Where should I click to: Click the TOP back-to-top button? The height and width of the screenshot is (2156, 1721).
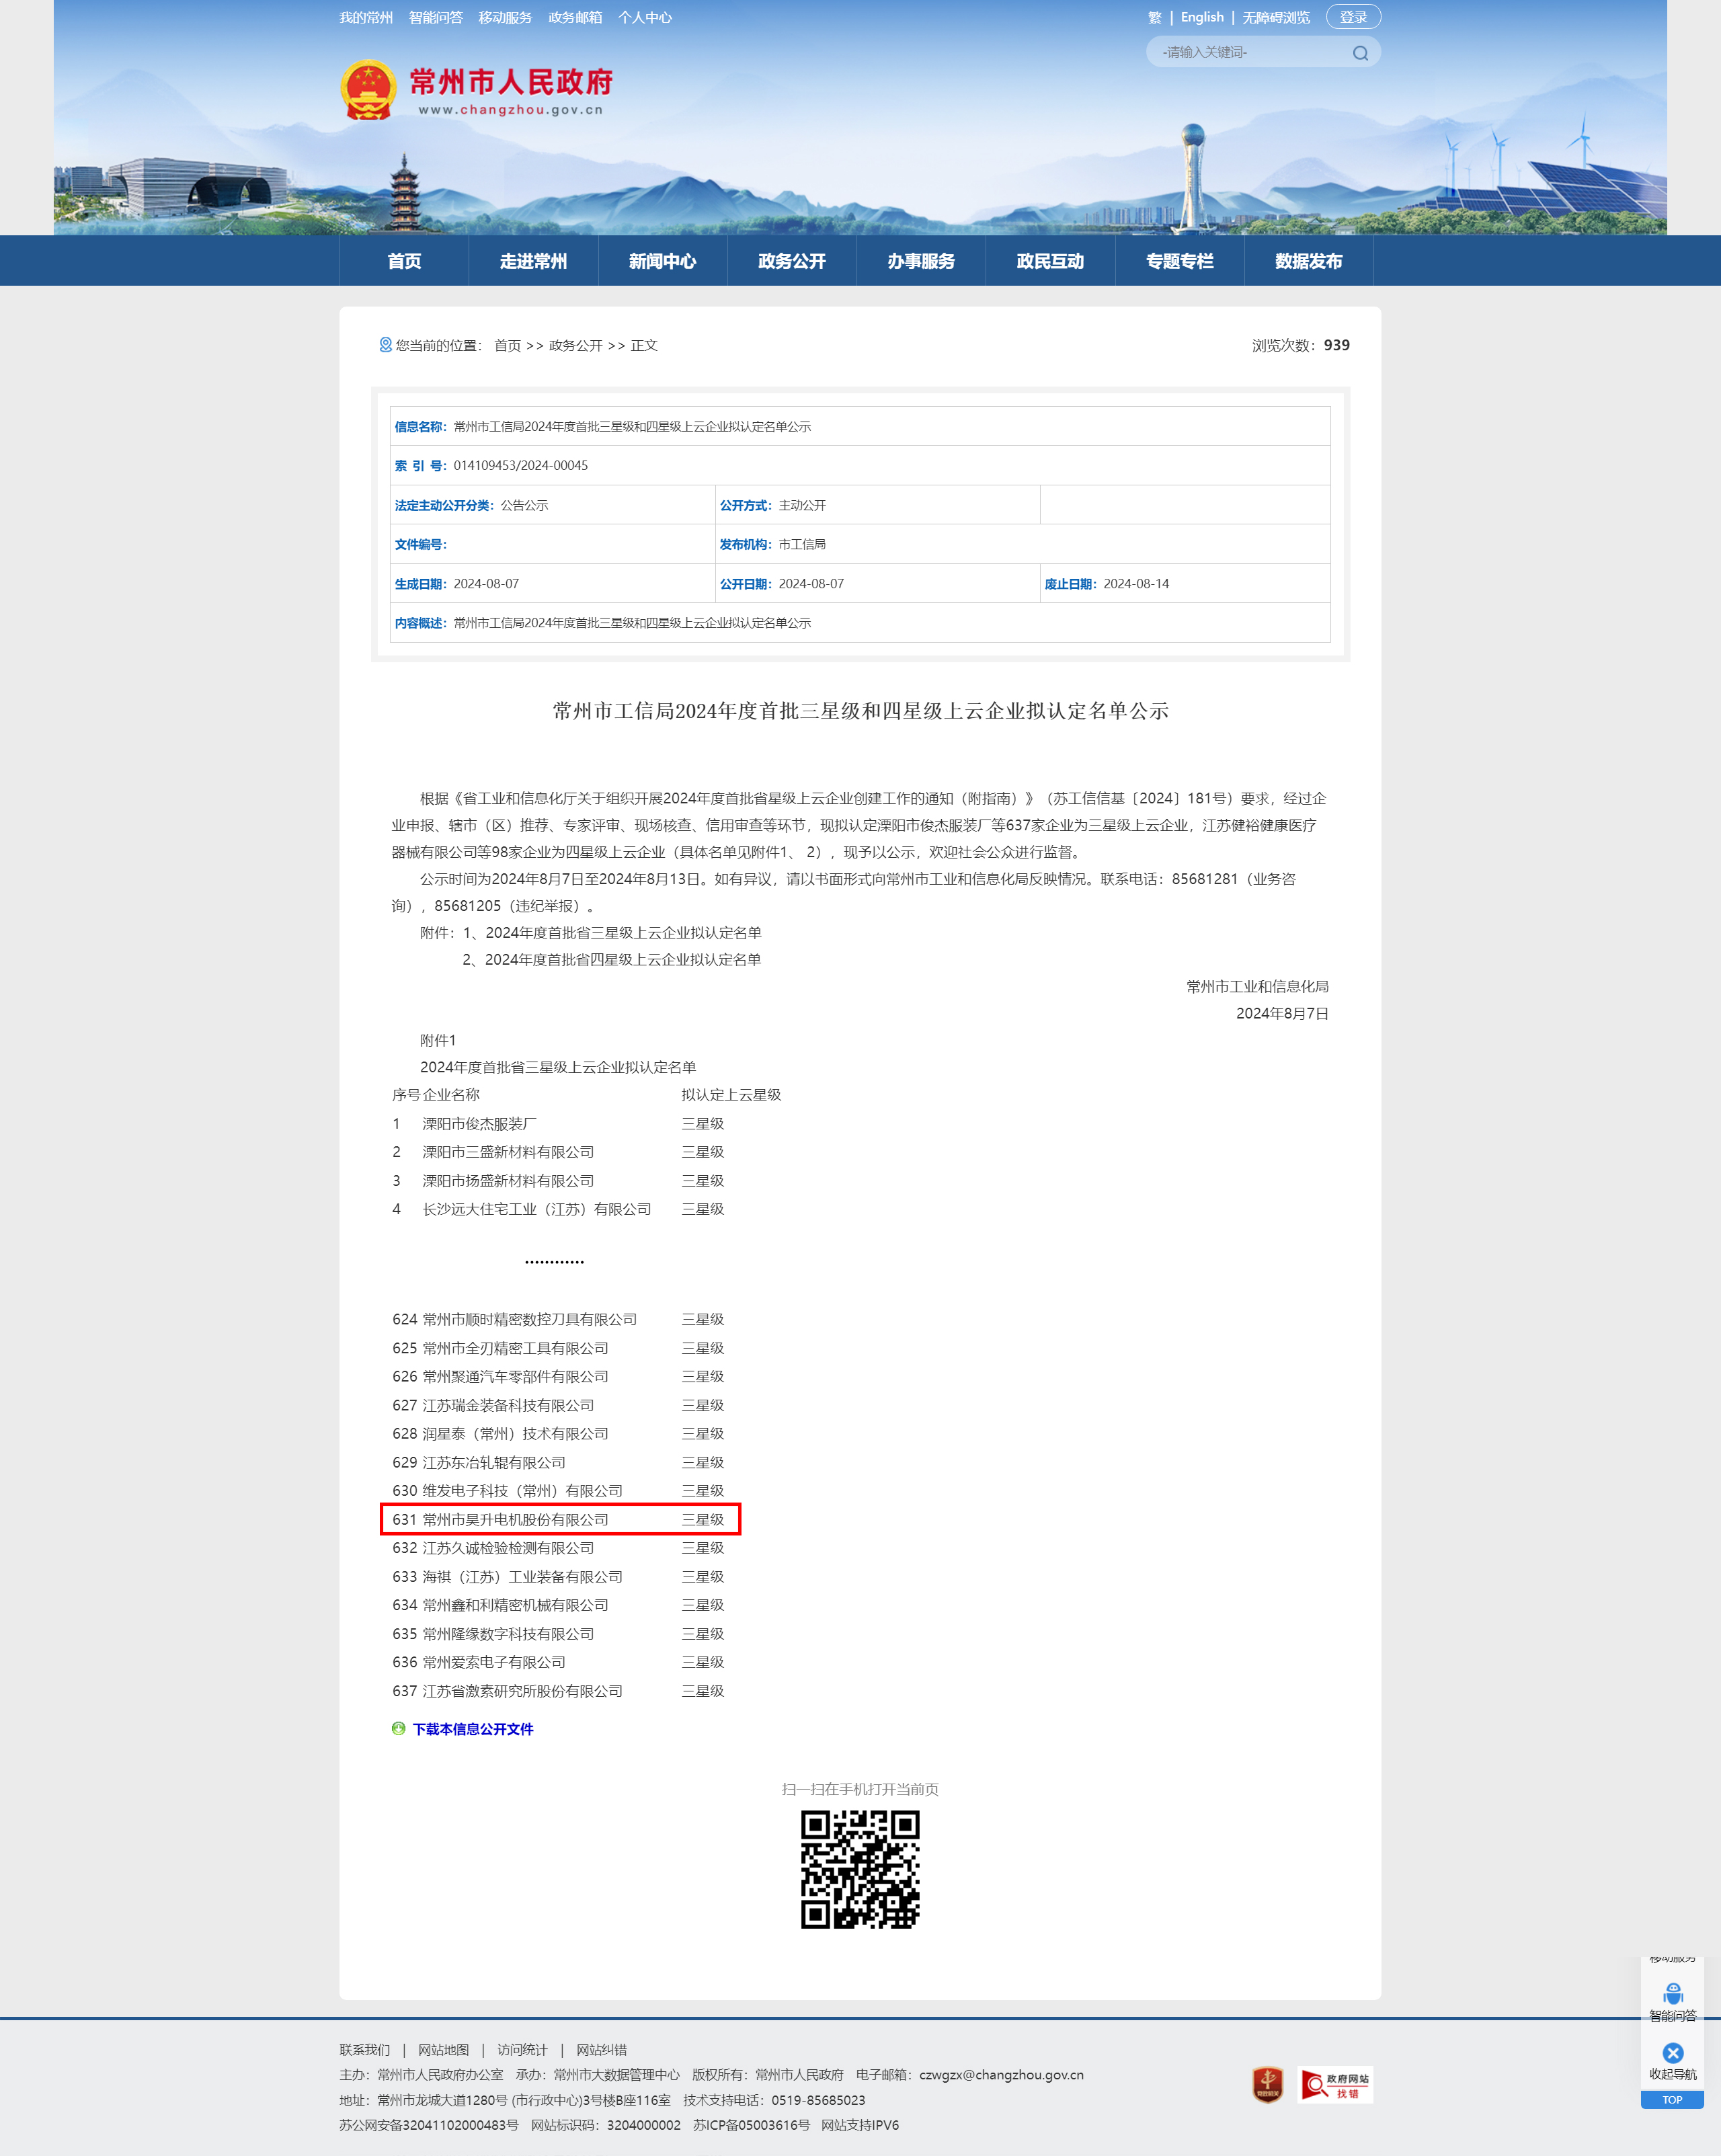1672,2100
